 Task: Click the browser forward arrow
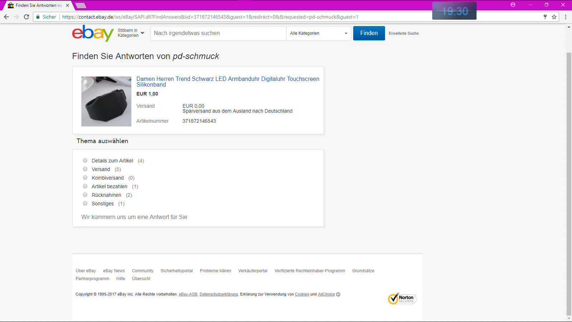tap(16, 17)
